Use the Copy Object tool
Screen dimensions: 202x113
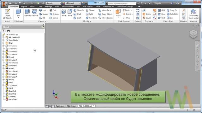105,14
